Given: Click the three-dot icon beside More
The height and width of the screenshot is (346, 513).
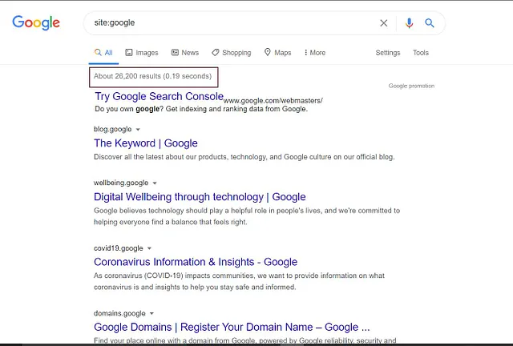Looking at the screenshot, I should click(305, 52).
